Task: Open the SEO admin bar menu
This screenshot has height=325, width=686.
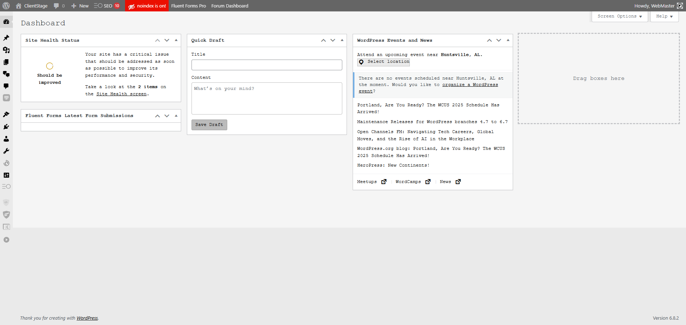Action: 106,6
